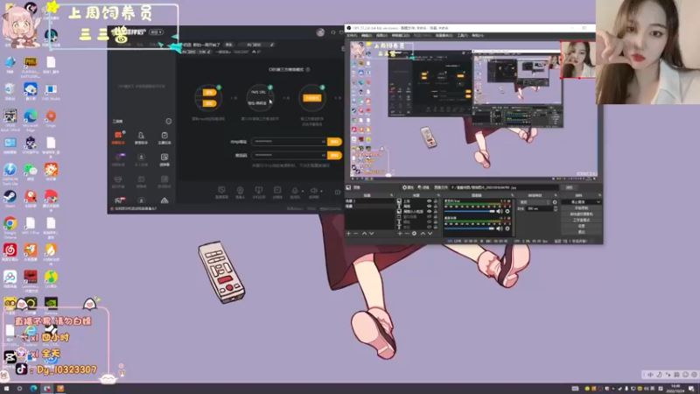Screen dimensions: 700x394
Task: Mute the mic/Aux track in OBS mixer
Action: point(499,211)
